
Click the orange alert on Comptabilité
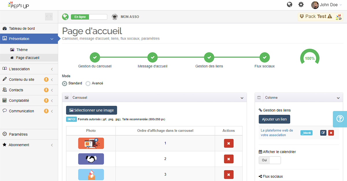click(x=46, y=101)
